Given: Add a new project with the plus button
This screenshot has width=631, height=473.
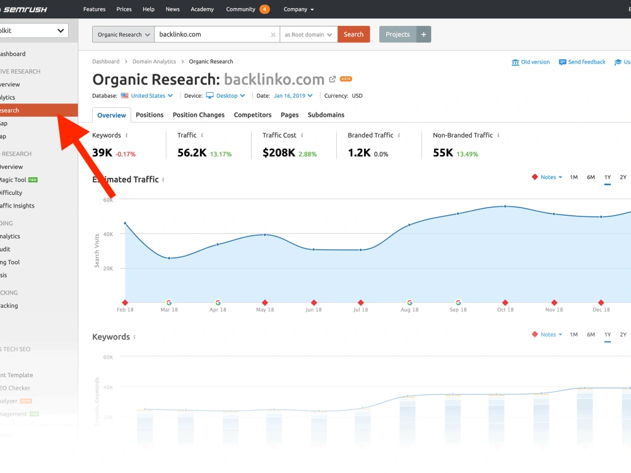Looking at the screenshot, I should click(x=424, y=34).
